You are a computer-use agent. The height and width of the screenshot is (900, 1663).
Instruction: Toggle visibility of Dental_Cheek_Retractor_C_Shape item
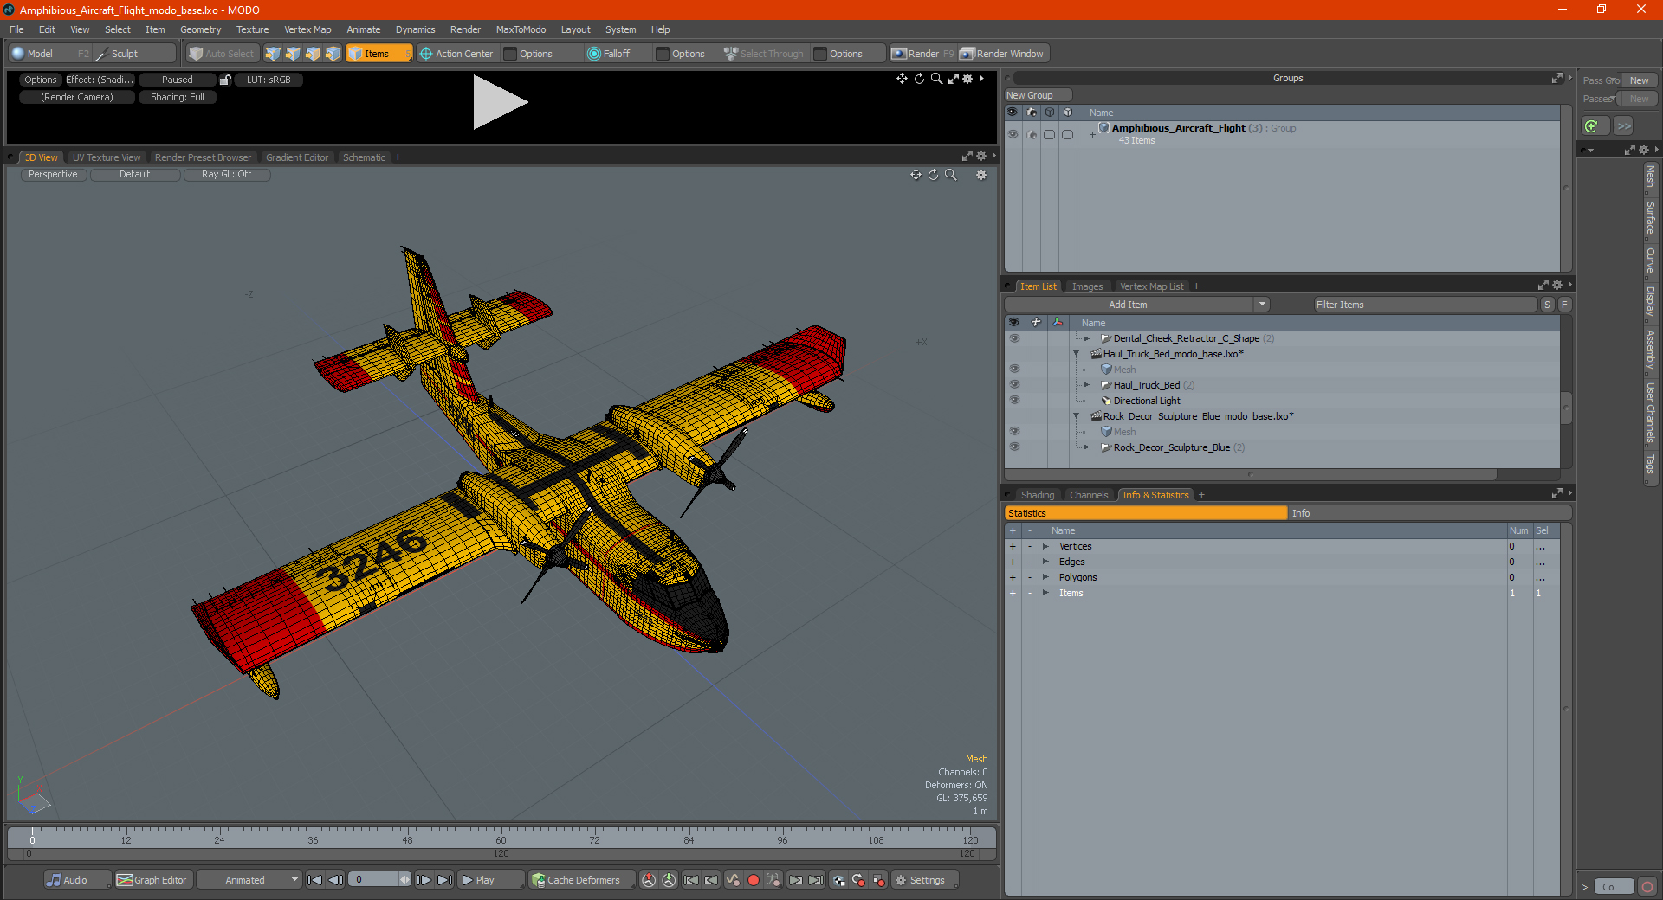1014,338
